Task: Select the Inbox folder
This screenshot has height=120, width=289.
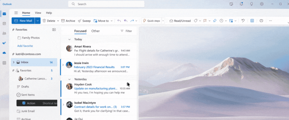Action: coord(34,62)
